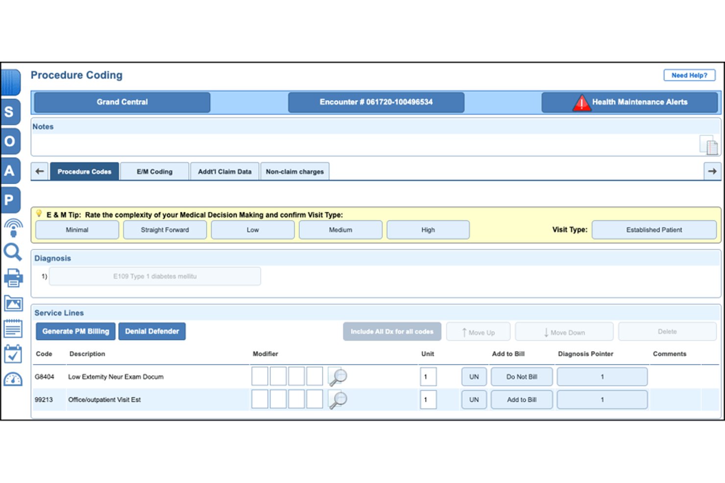Click the striped blue tab atop the sidebar

[10, 82]
